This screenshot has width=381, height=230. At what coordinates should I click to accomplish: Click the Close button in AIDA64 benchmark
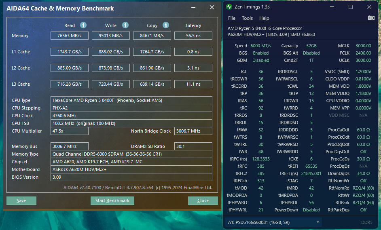point(203,200)
